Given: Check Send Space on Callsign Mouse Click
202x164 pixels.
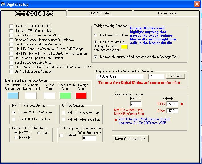Looking at the screenshot, I should (x=11, y=44).
